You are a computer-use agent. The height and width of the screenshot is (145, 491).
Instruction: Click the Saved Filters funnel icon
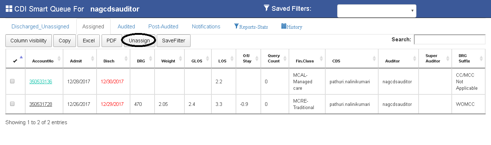point(267,8)
